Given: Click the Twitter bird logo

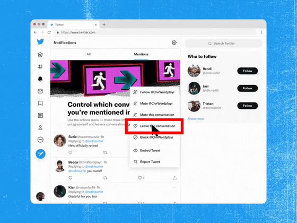Looking at the screenshot, I should click(40, 41).
